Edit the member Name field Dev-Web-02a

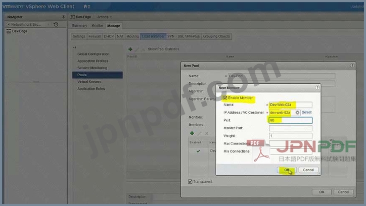point(290,105)
